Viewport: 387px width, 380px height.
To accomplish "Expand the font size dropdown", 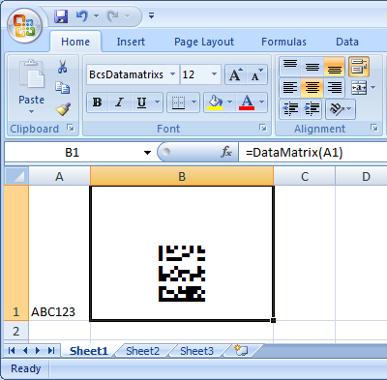I will point(214,74).
